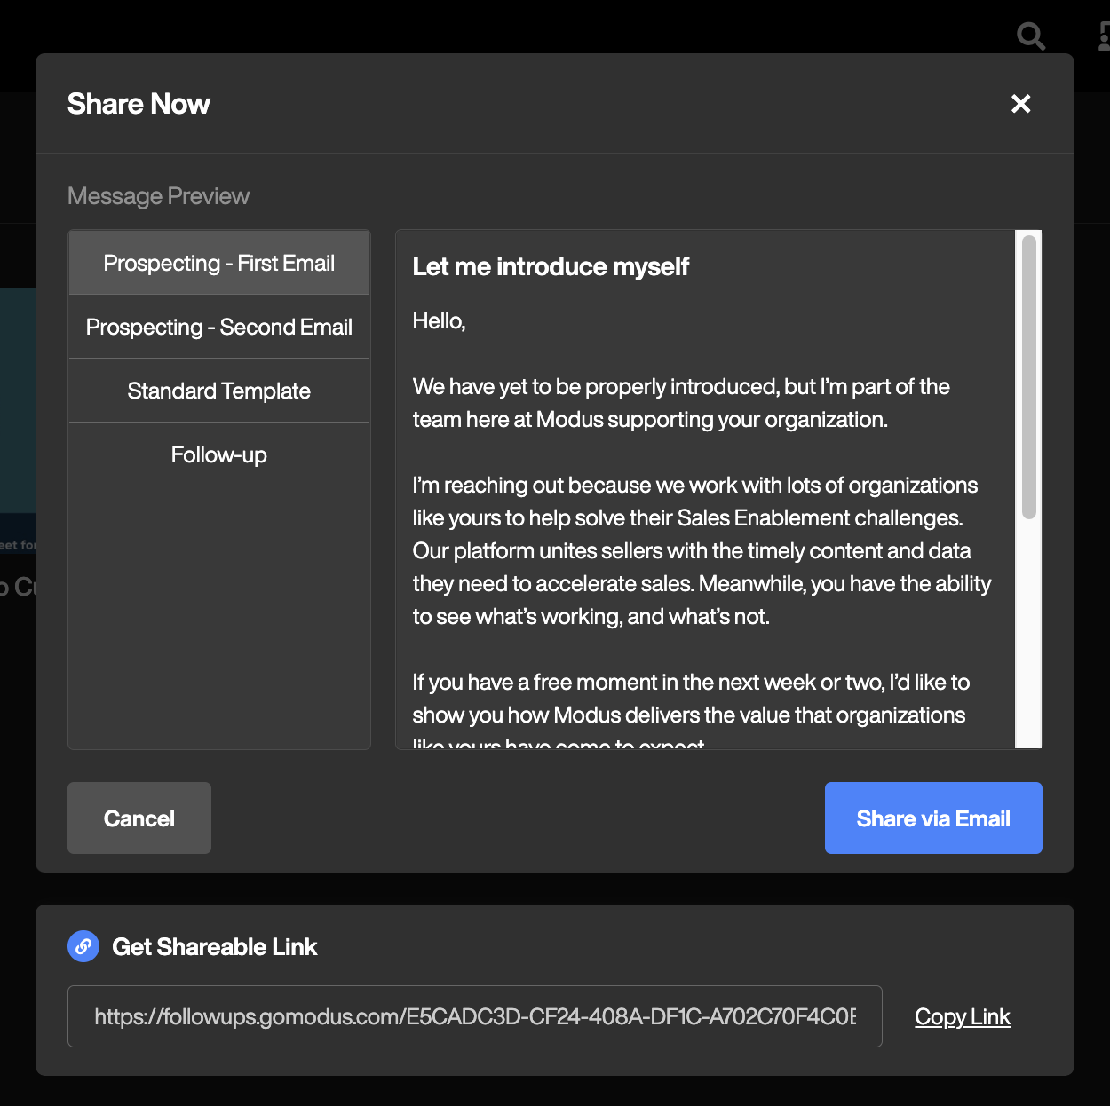Cancel the share dialog

coord(139,818)
